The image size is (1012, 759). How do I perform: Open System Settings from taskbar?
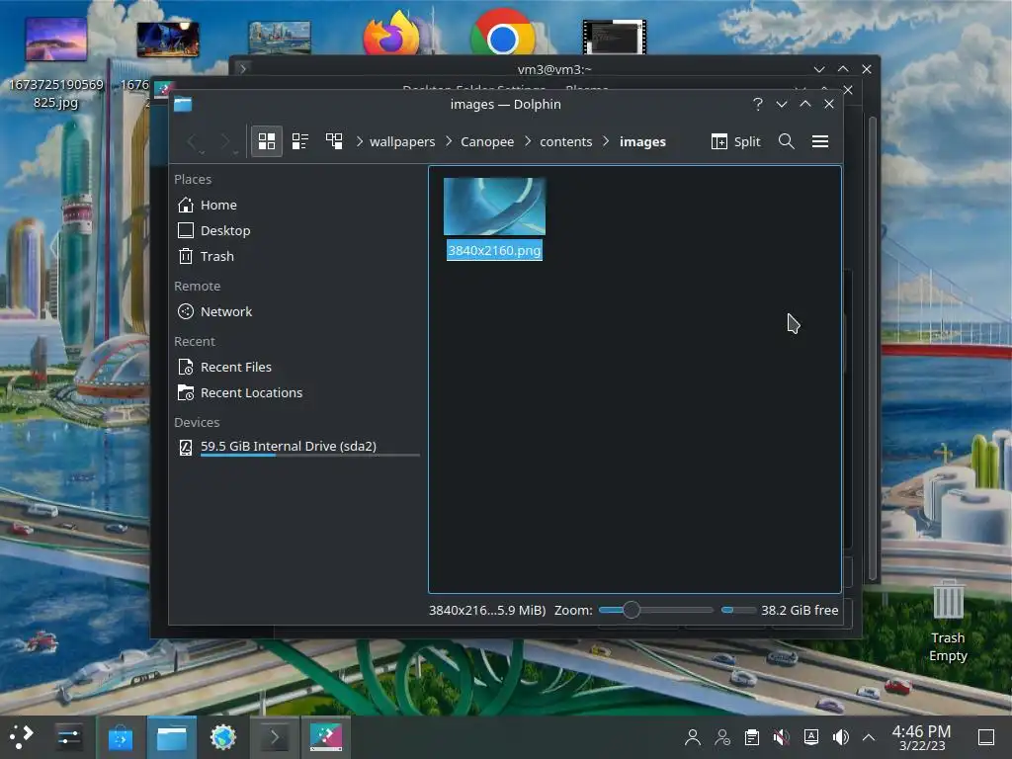[x=68, y=737]
